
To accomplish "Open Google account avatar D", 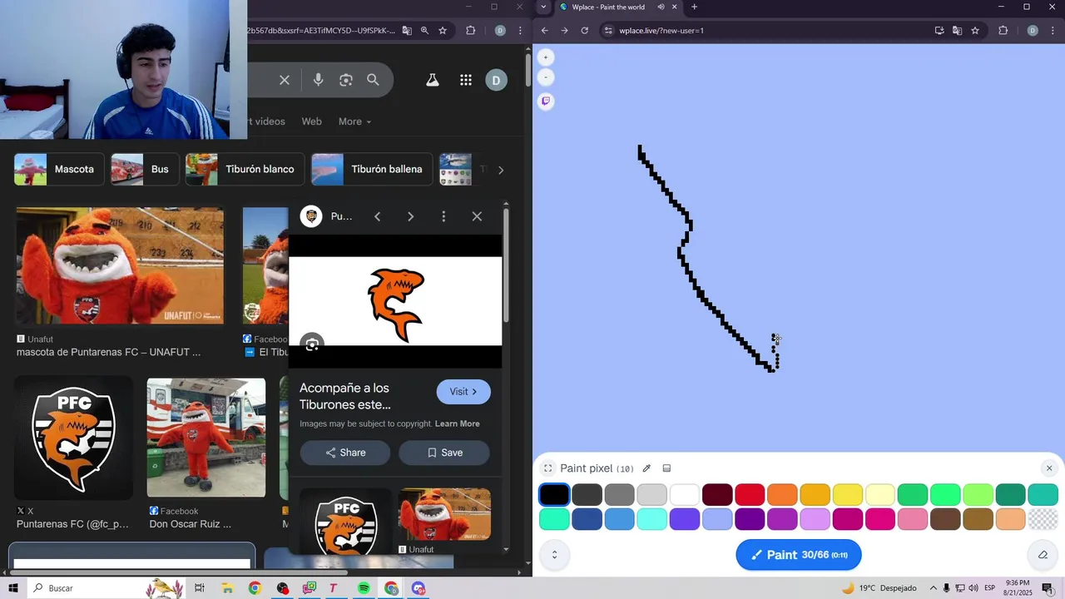I will (x=496, y=80).
